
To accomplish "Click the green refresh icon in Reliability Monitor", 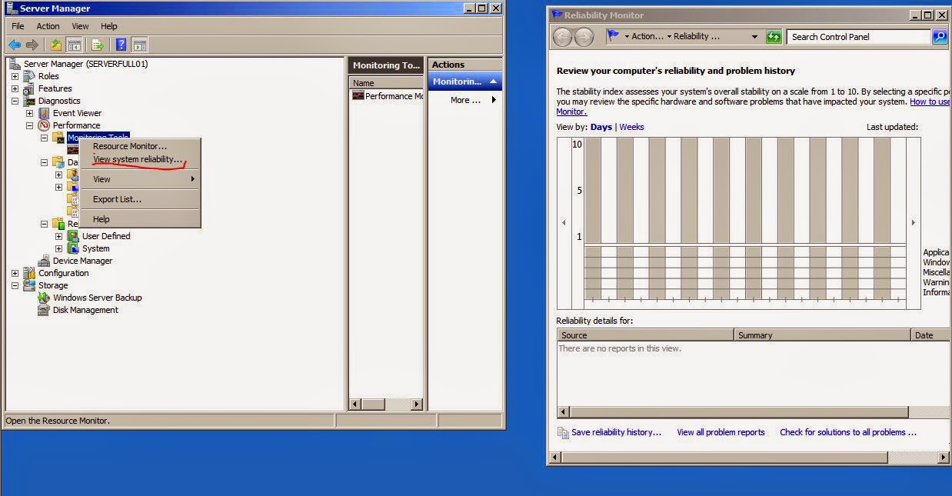I will pos(774,36).
